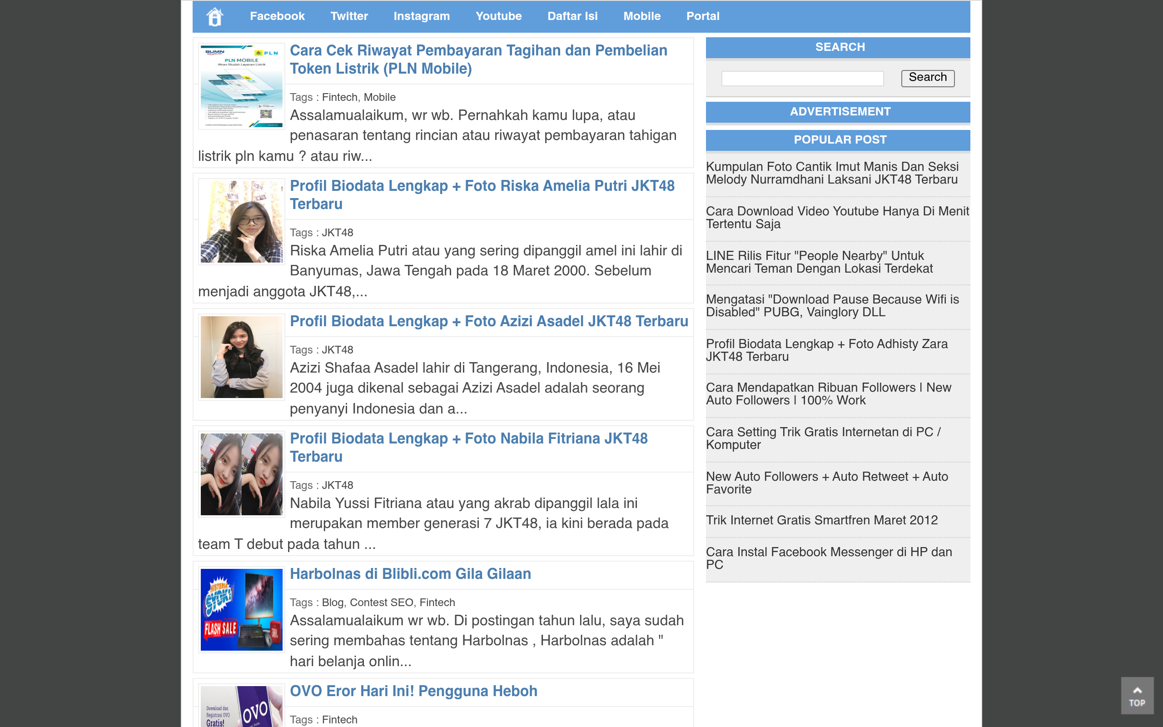Click the SEARCH widget header
The width and height of the screenshot is (1163, 727).
coord(838,48)
